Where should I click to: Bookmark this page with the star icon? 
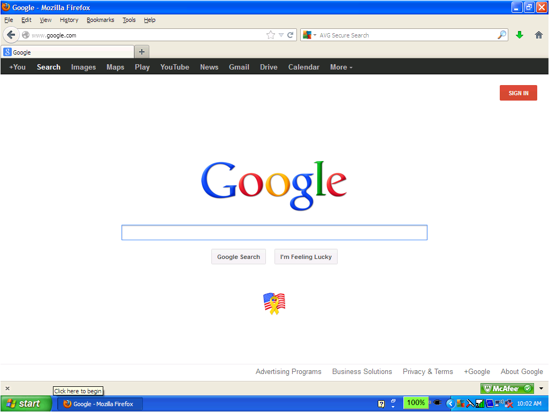(270, 35)
